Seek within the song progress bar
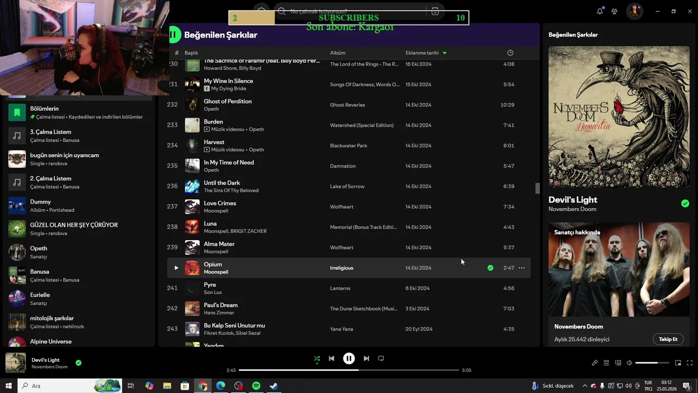 point(349,370)
